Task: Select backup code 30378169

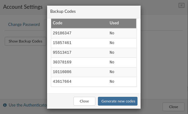Action: tap(62, 62)
